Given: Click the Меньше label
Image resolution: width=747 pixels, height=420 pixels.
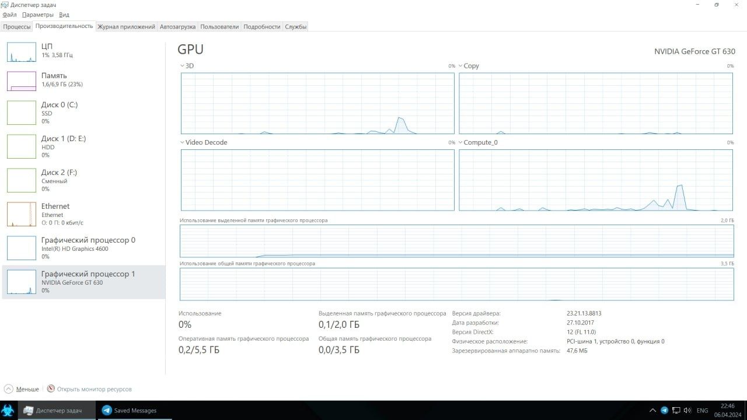Looking at the screenshot, I should (27, 389).
